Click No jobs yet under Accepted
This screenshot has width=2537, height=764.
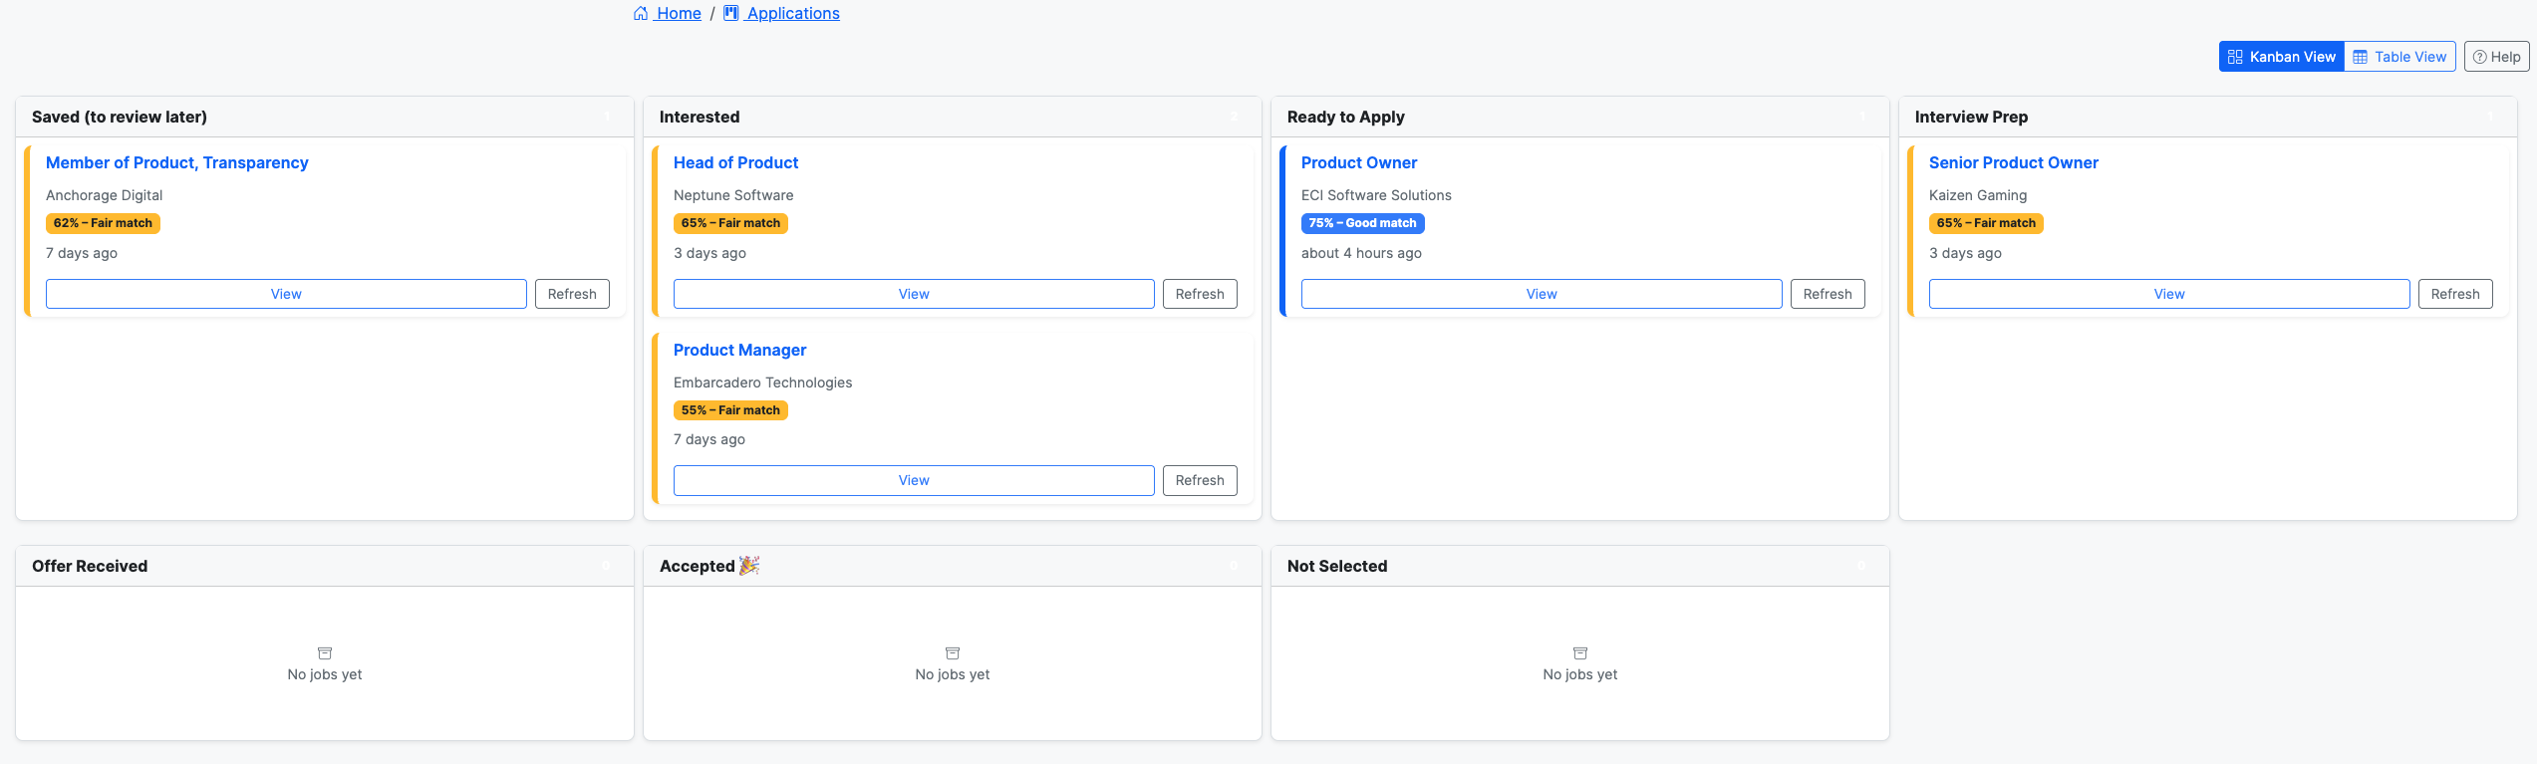point(953,674)
